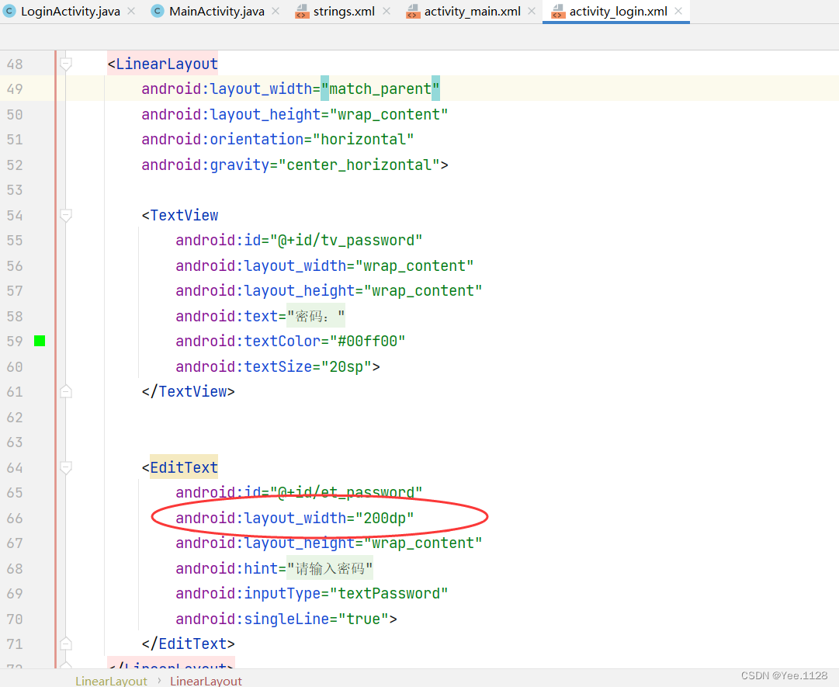Collapse the EditText fold at line 64

(66, 468)
